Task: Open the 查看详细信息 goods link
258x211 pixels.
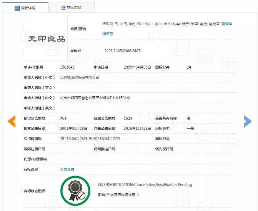Action: (227, 24)
